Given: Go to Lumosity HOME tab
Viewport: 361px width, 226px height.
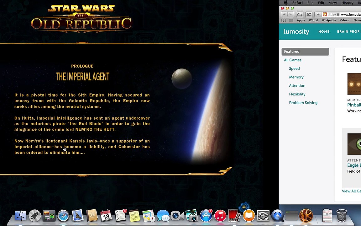Looking at the screenshot, I should click(x=324, y=32).
